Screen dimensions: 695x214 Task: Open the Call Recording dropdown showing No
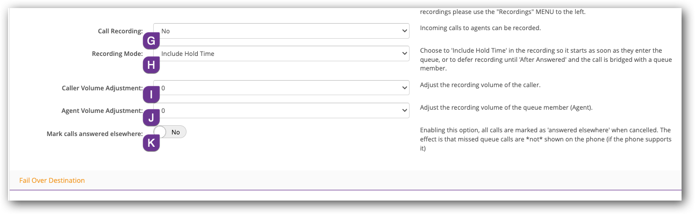click(281, 31)
